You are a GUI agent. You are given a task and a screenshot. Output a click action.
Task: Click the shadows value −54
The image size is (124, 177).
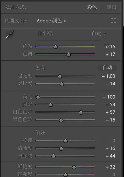(110, 105)
